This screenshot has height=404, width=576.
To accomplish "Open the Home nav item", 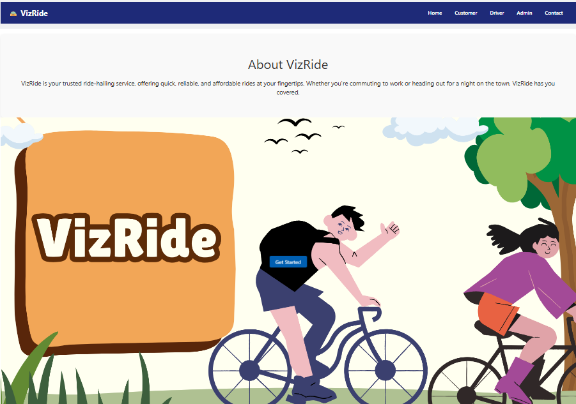I will [435, 13].
